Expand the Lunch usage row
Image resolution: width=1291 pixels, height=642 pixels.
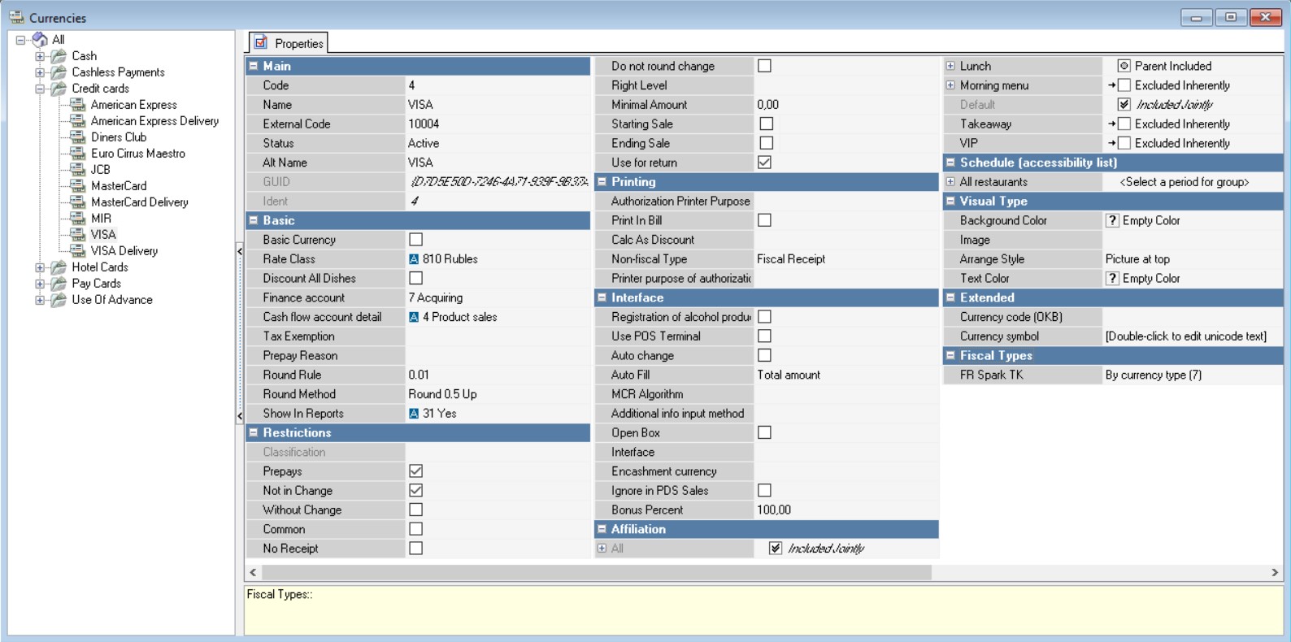pos(950,66)
